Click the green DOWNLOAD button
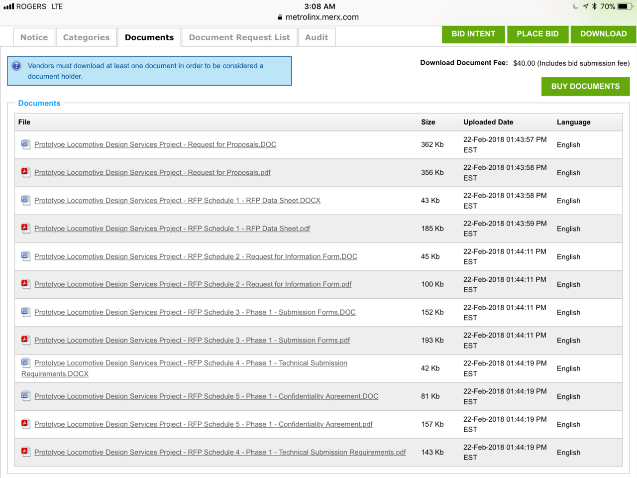 (603, 34)
